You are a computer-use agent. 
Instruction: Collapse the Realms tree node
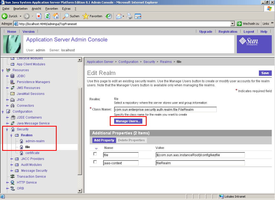pyautogui.click(x=11, y=135)
